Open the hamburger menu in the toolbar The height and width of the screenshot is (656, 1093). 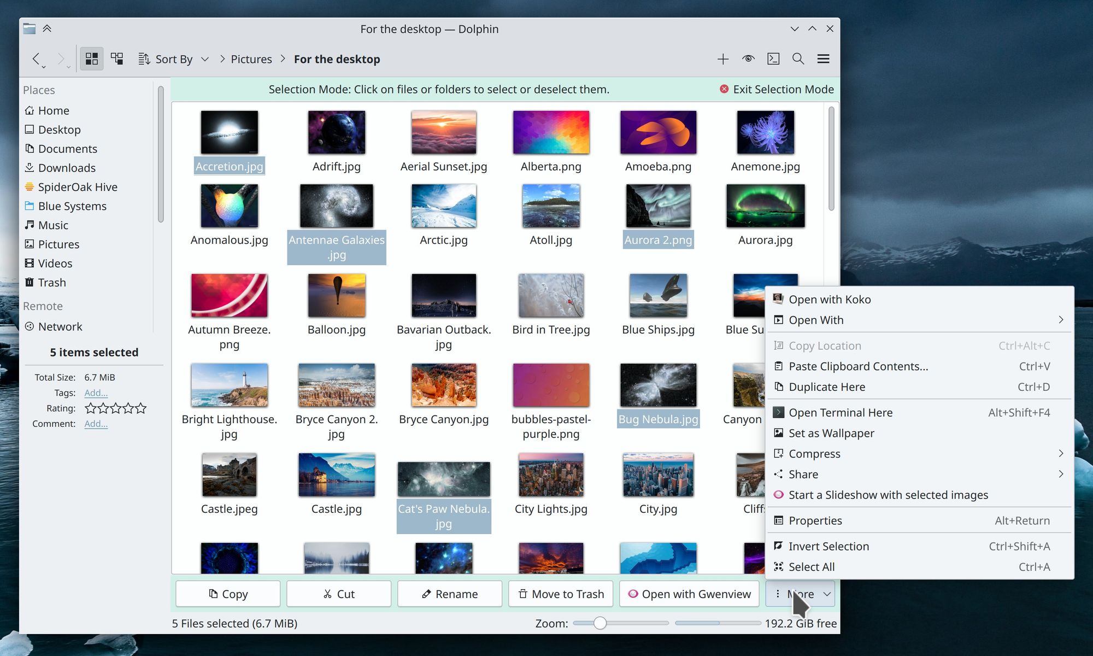click(823, 58)
